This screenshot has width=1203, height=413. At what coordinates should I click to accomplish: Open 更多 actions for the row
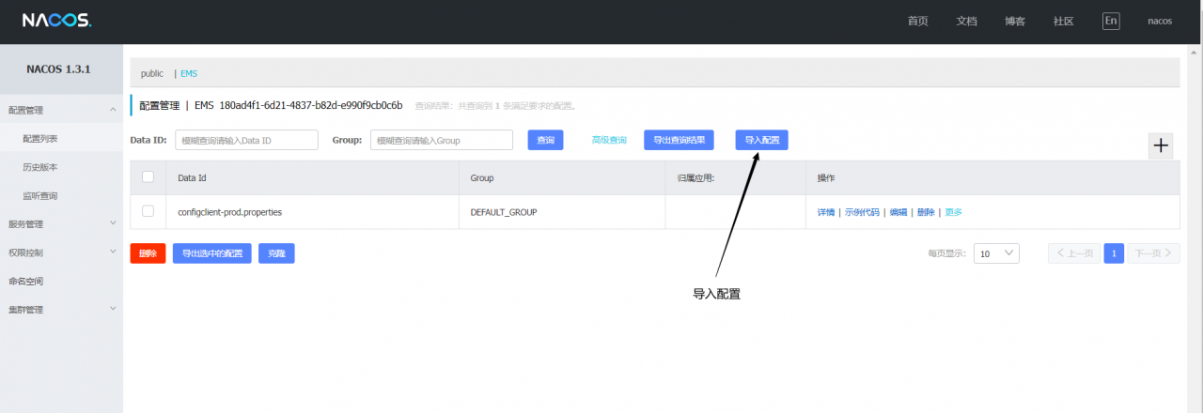pyautogui.click(x=953, y=212)
